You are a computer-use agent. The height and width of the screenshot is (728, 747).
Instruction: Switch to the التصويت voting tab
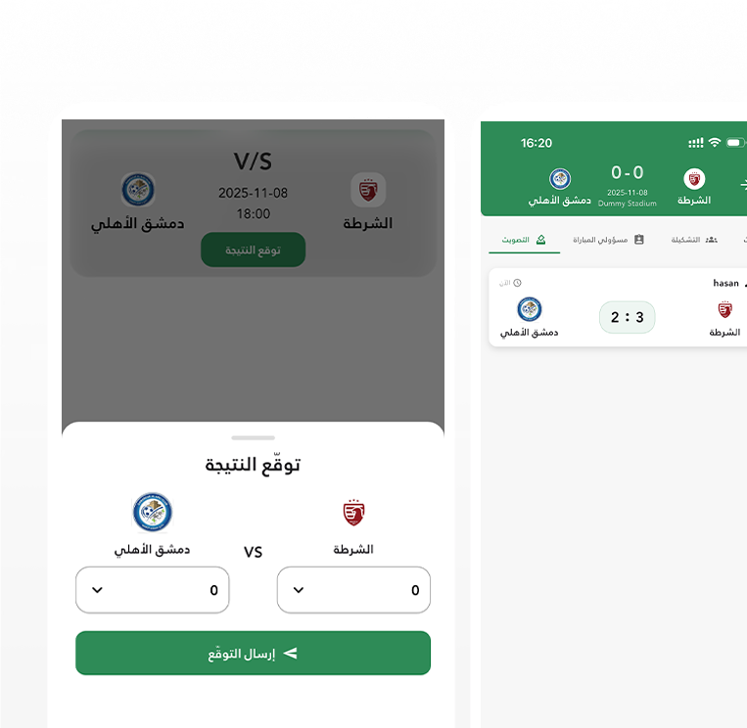[524, 240]
